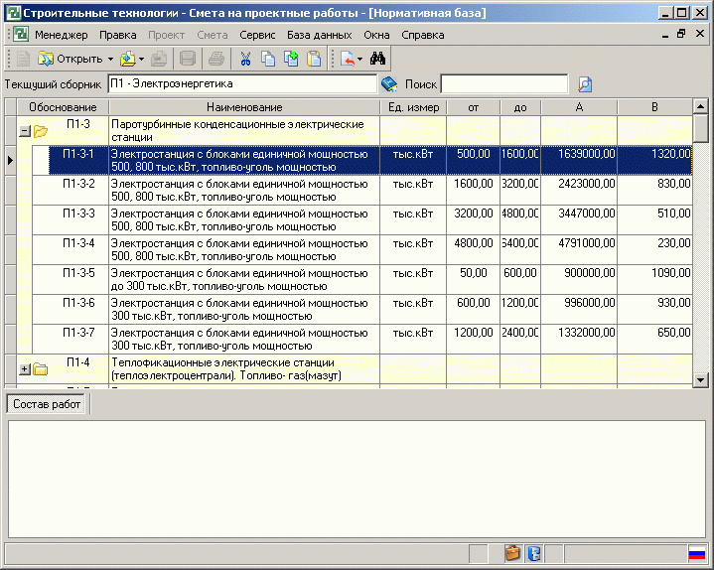Click the vertical scrollbar down arrow of table
Image resolution: width=714 pixels, height=570 pixels.
(700, 379)
